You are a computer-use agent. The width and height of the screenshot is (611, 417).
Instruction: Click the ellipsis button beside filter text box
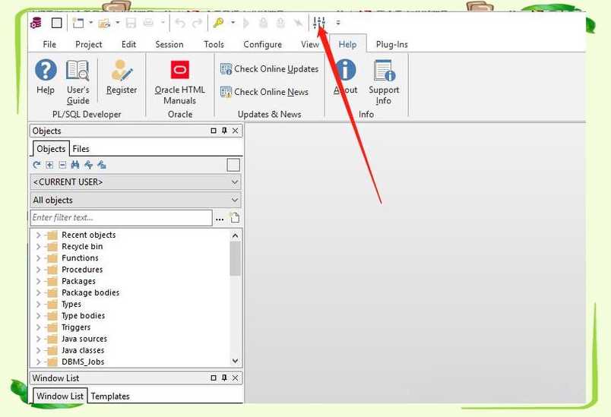pos(220,219)
